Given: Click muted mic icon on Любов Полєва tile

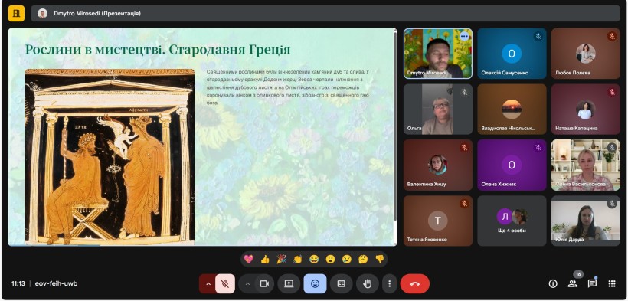Looking at the screenshot, I should click(x=612, y=37).
